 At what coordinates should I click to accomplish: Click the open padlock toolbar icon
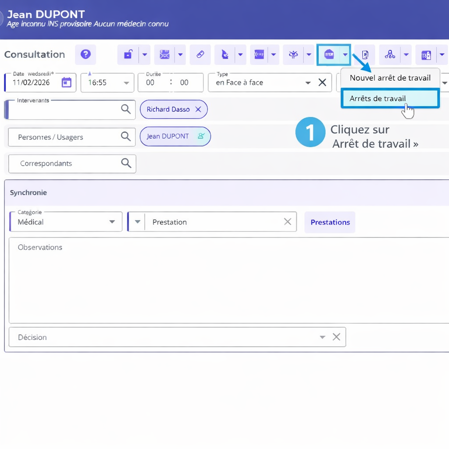[x=128, y=55]
